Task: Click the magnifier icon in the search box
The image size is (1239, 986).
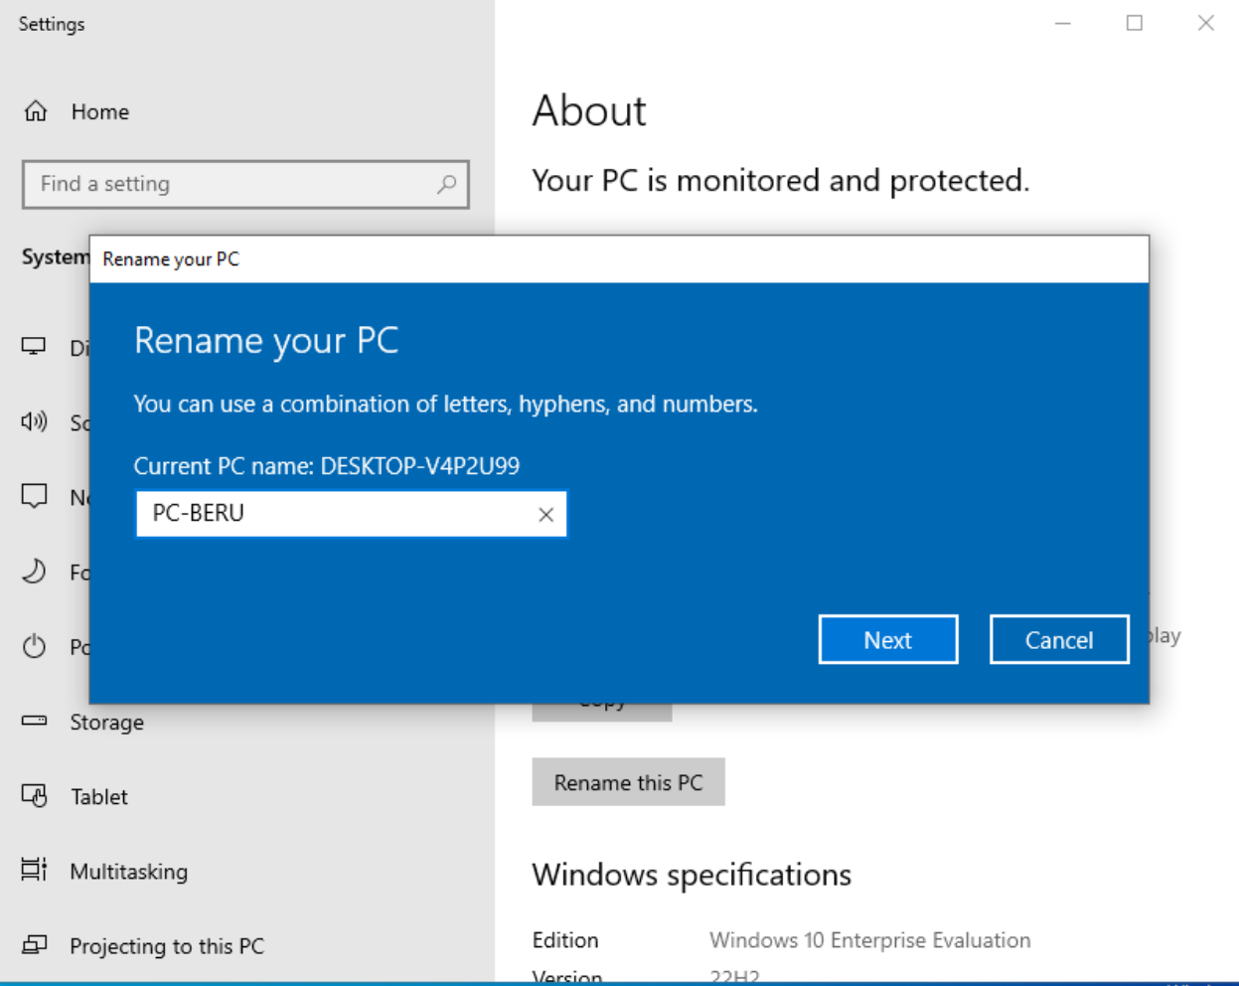Action: click(447, 184)
